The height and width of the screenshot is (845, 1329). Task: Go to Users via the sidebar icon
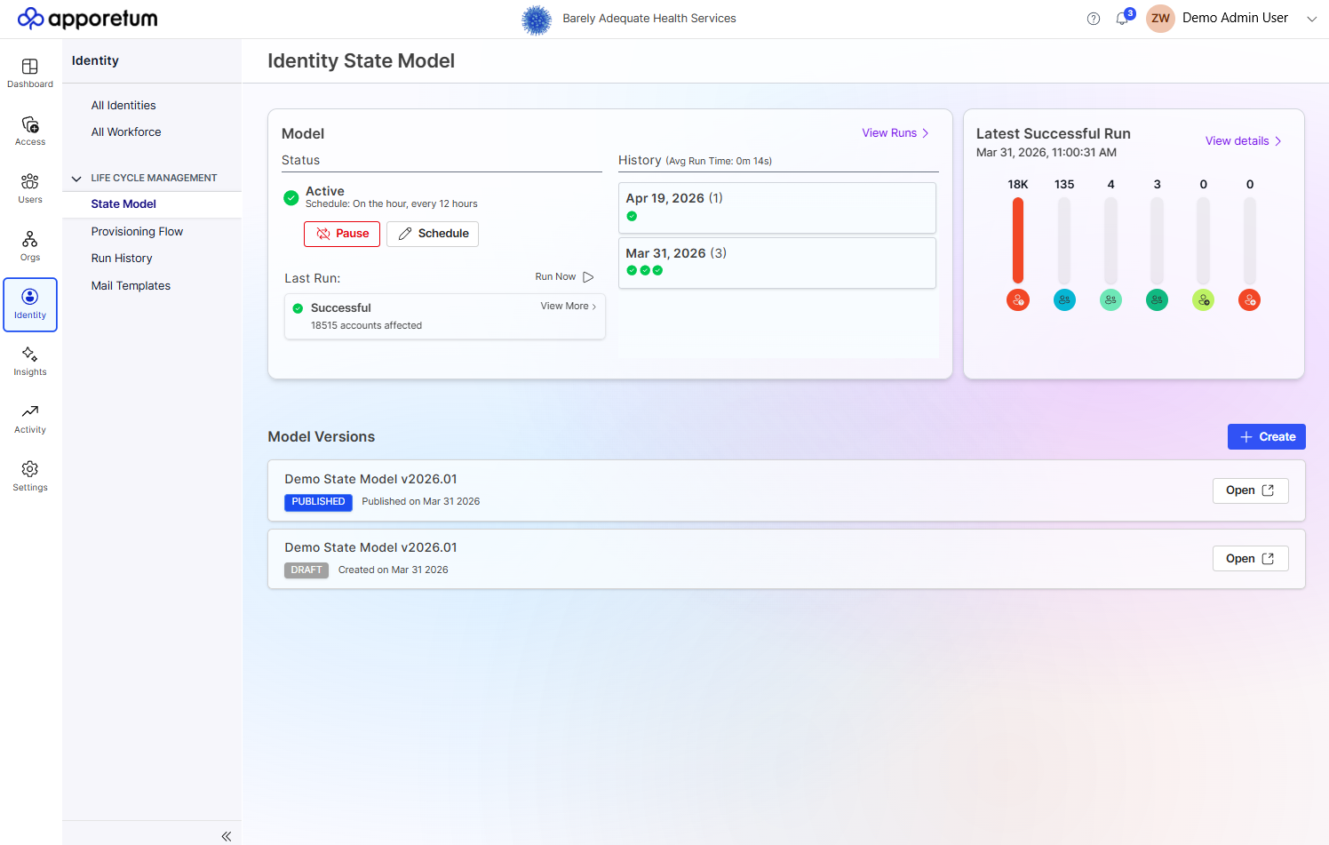[30, 187]
